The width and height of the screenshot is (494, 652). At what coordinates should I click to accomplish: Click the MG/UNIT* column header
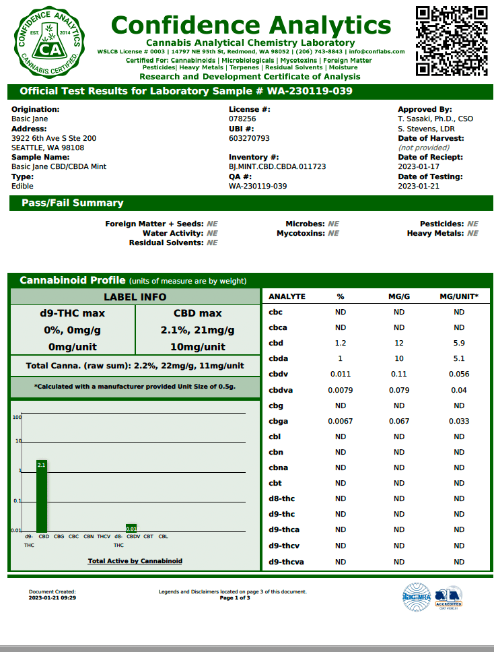tap(459, 296)
